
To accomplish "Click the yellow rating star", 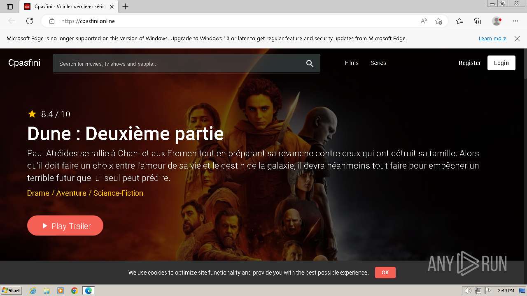I will 32,114.
